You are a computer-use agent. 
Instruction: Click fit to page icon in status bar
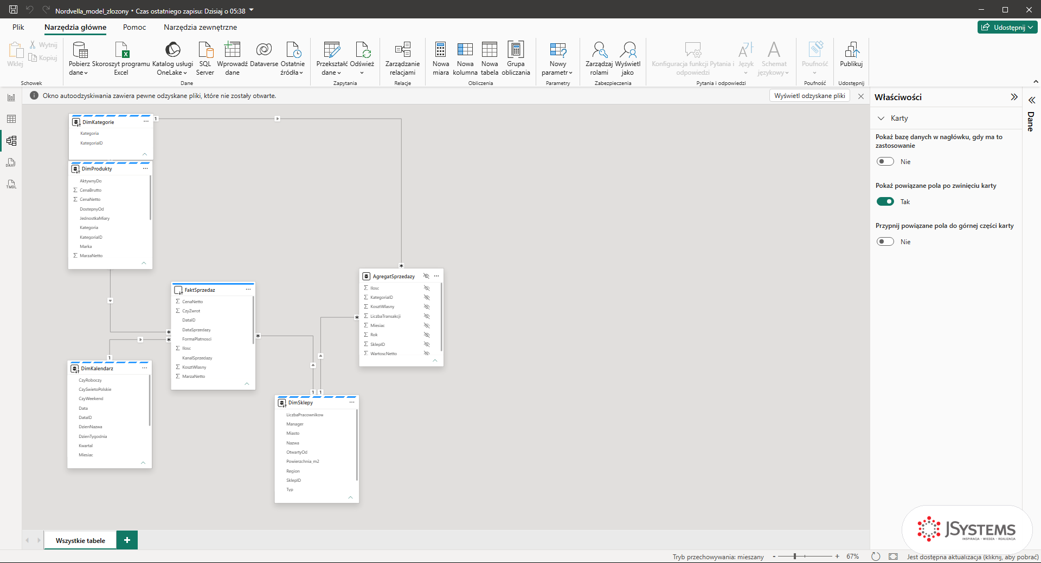point(894,557)
